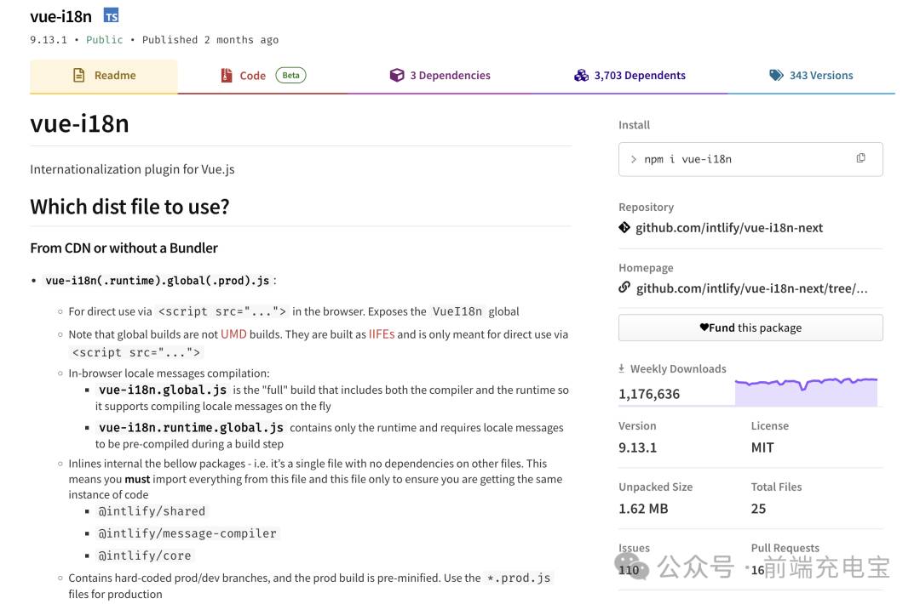Viewport: 920px width, 604px height.
Task: Click the npm i vue-i18n command field
Action: tap(750, 159)
